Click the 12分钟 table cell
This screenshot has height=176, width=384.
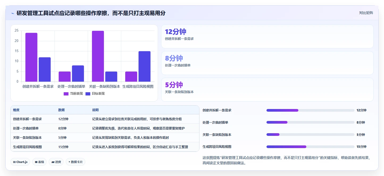[x=63, y=119]
